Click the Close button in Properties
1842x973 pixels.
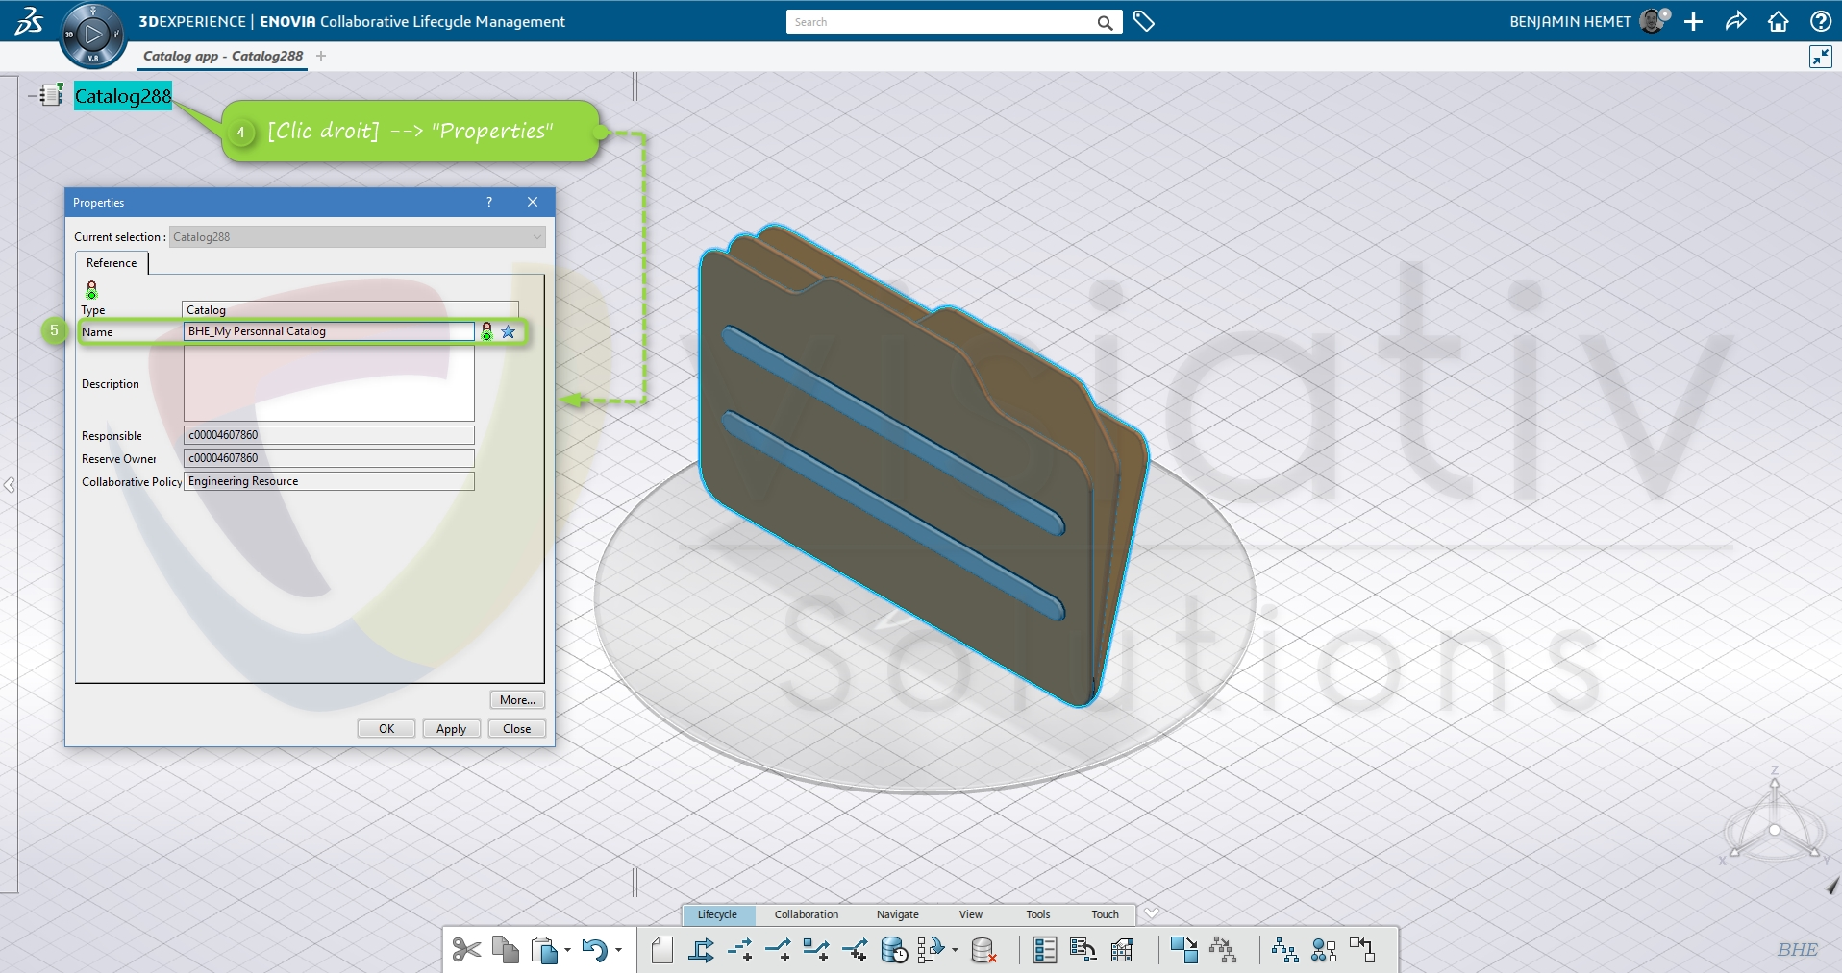pos(516,728)
